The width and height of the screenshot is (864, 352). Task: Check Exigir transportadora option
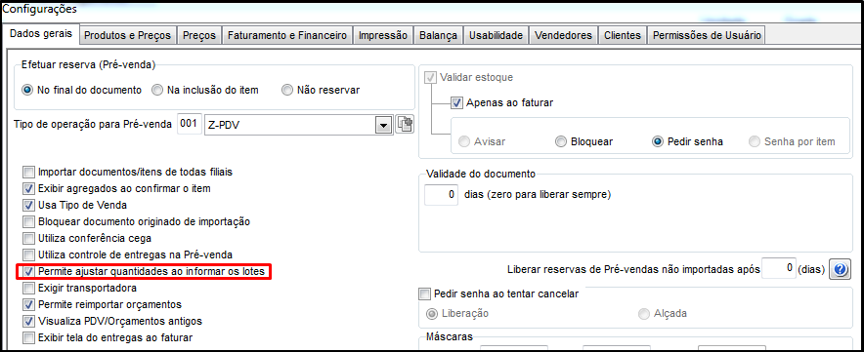tap(28, 288)
